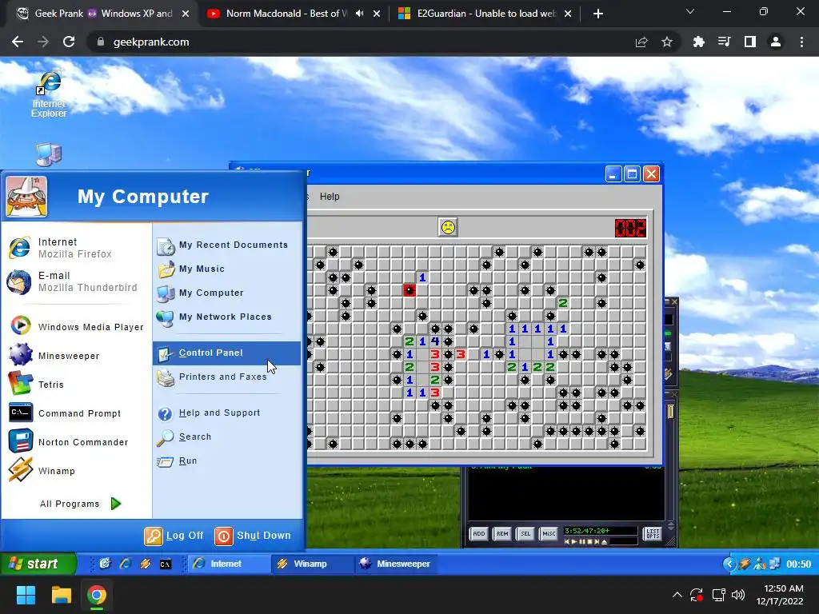The image size is (819, 614).
Task: Open Norton Commander from Start menu
Action: [76, 441]
